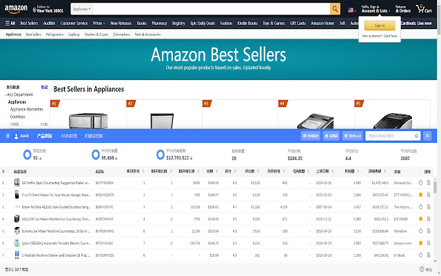Click the yellow Sign in button
Screen dimensions: 441x276
point(380,26)
